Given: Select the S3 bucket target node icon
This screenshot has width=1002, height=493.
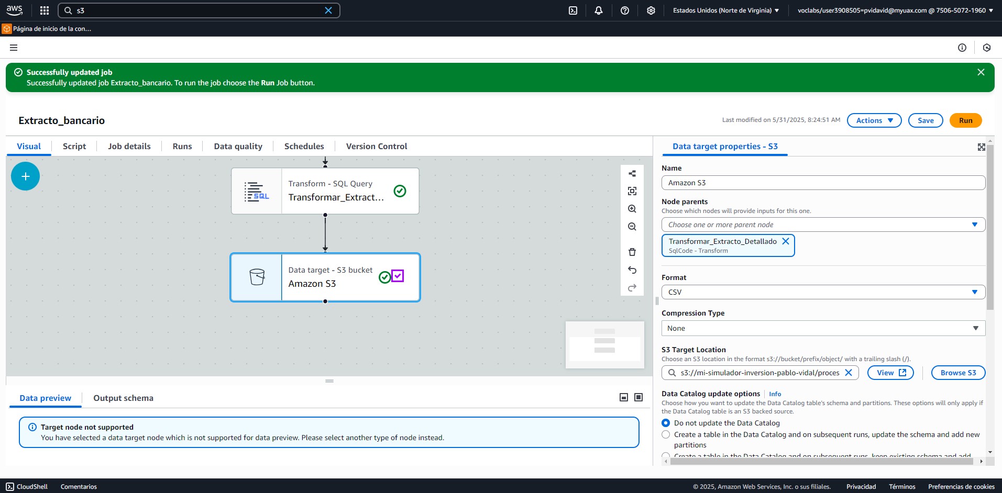Looking at the screenshot, I should (257, 277).
